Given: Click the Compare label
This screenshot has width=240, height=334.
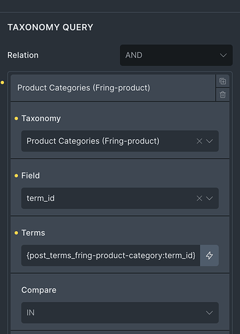Looking at the screenshot, I should [x=39, y=290].
